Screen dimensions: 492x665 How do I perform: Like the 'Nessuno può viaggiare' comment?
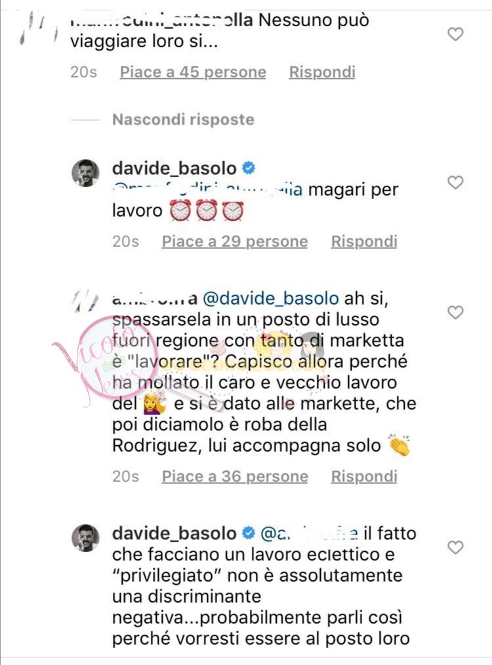pyautogui.click(x=455, y=34)
